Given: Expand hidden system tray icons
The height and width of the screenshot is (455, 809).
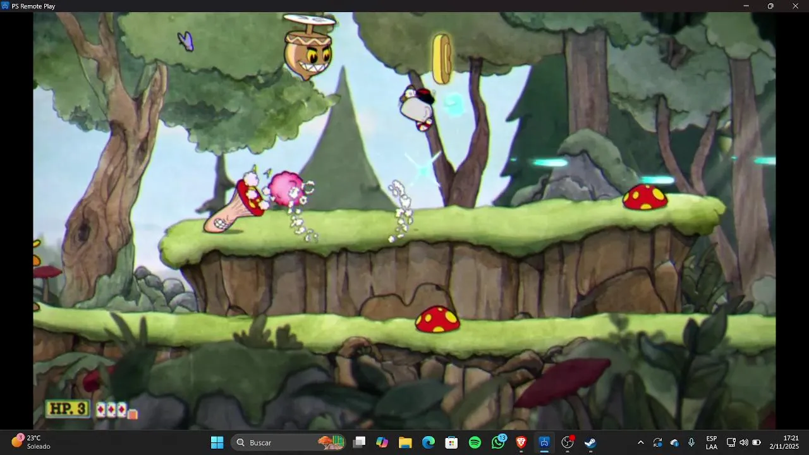Looking at the screenshot, I should tap(641, 442).
